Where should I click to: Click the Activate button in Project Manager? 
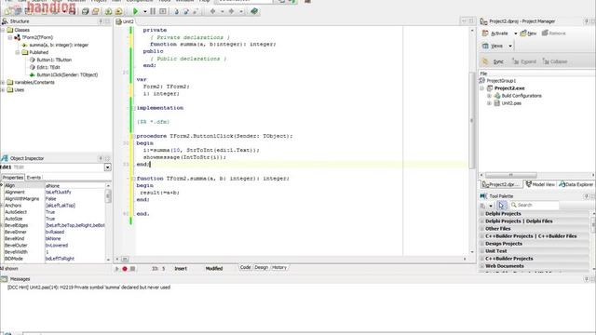pyautogui.click(x=494, y=33)
